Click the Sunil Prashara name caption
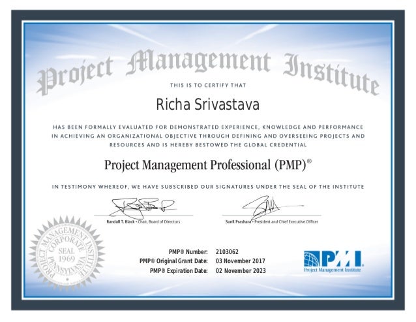The height and width of the screenshot is (322, 416). coord(238,221)
